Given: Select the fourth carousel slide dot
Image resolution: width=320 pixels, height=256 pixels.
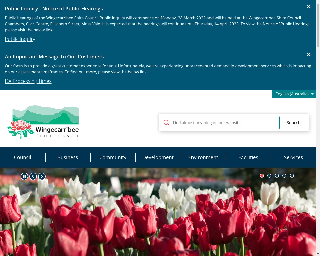Looking at the screenshot, I should tap(284, 176).
